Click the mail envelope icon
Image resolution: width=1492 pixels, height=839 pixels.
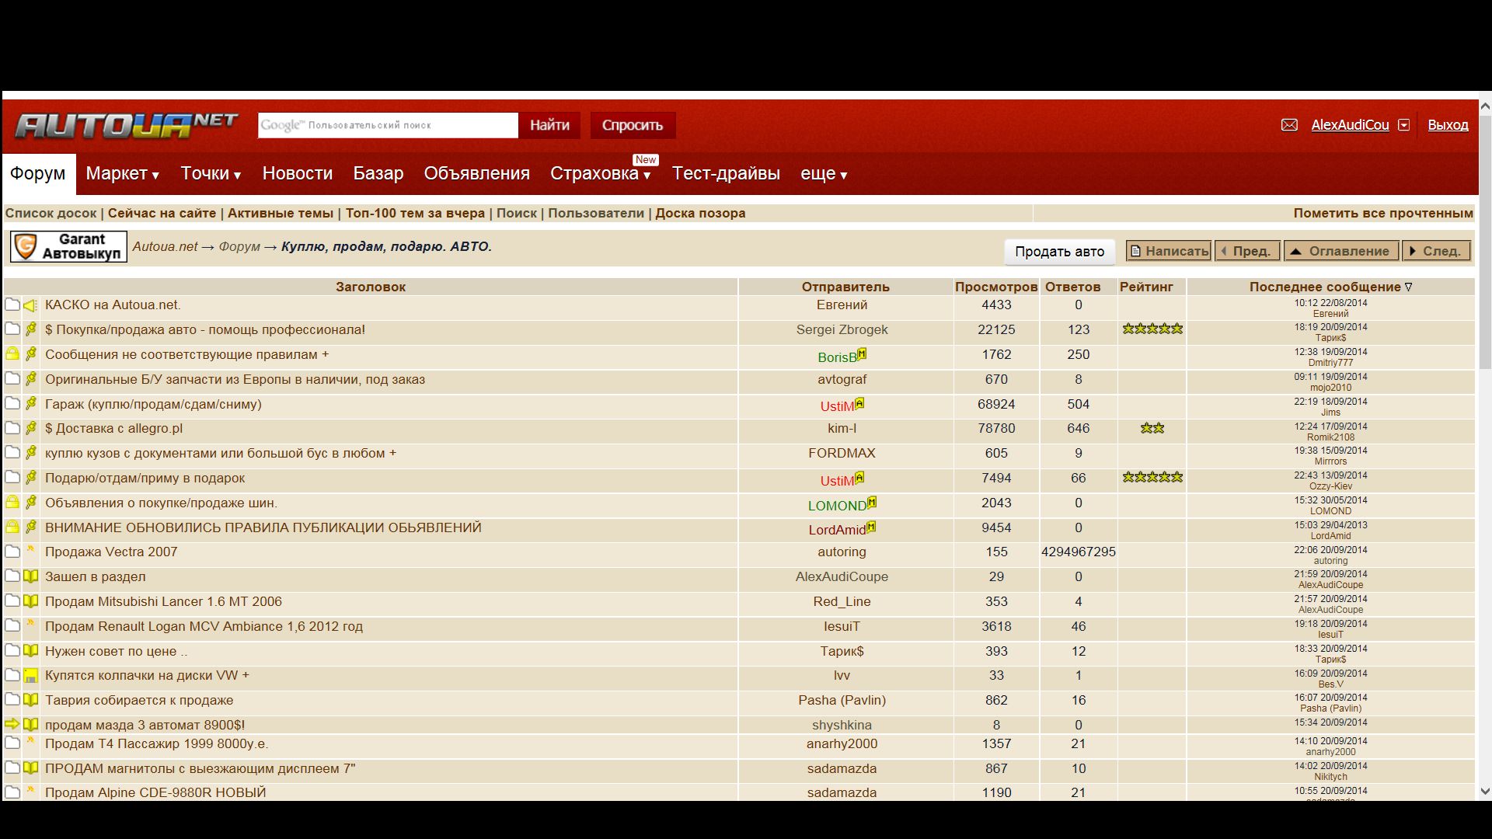coord(1289,125)
